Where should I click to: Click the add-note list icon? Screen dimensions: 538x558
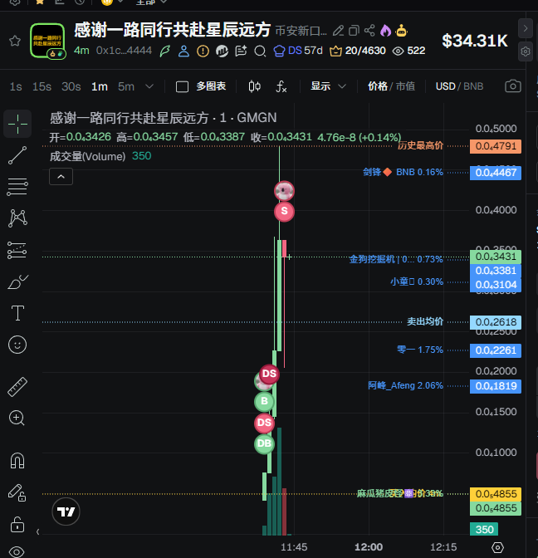click(x=241, y=51)
